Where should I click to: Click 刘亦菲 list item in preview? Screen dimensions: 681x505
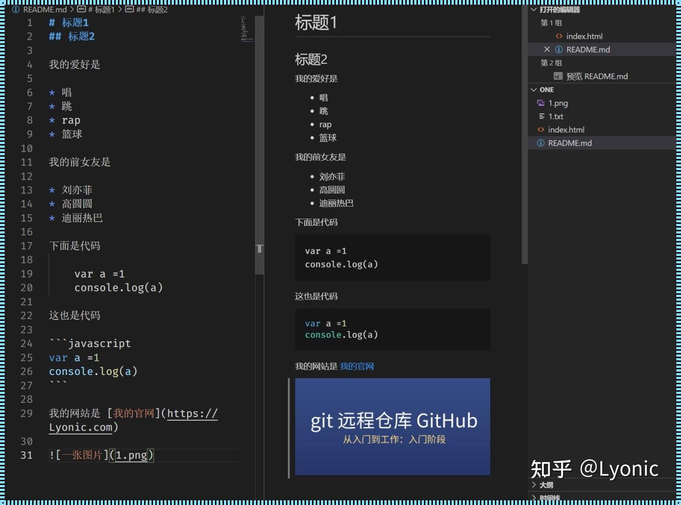[332, 177]
